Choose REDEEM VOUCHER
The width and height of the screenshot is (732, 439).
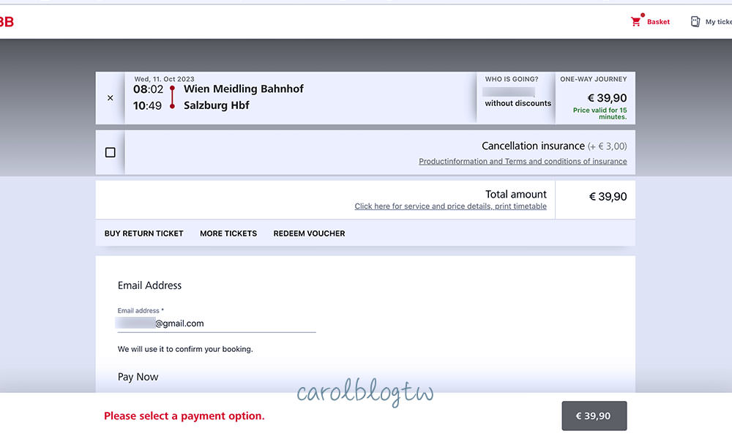point(309,233)
